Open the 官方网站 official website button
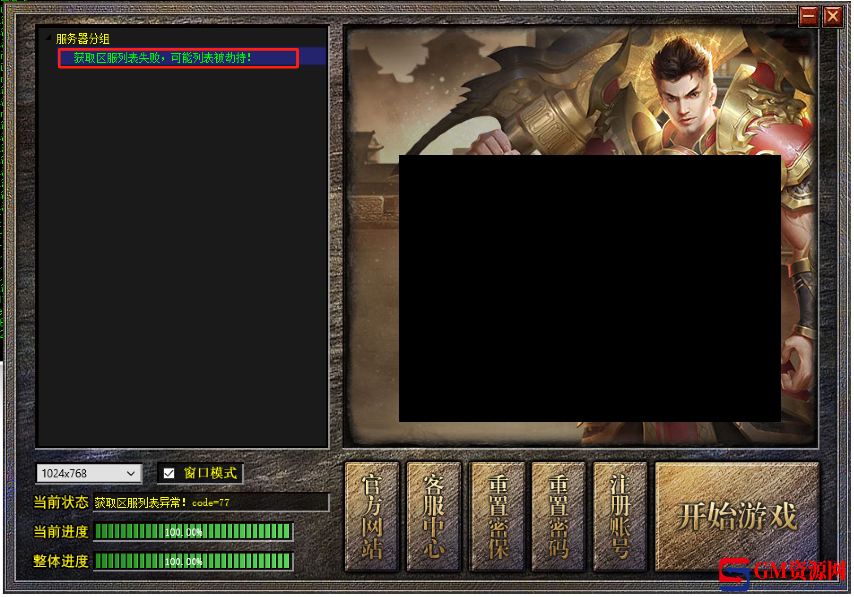The width and height of the screenshot is (854, 597). [372, 517]
